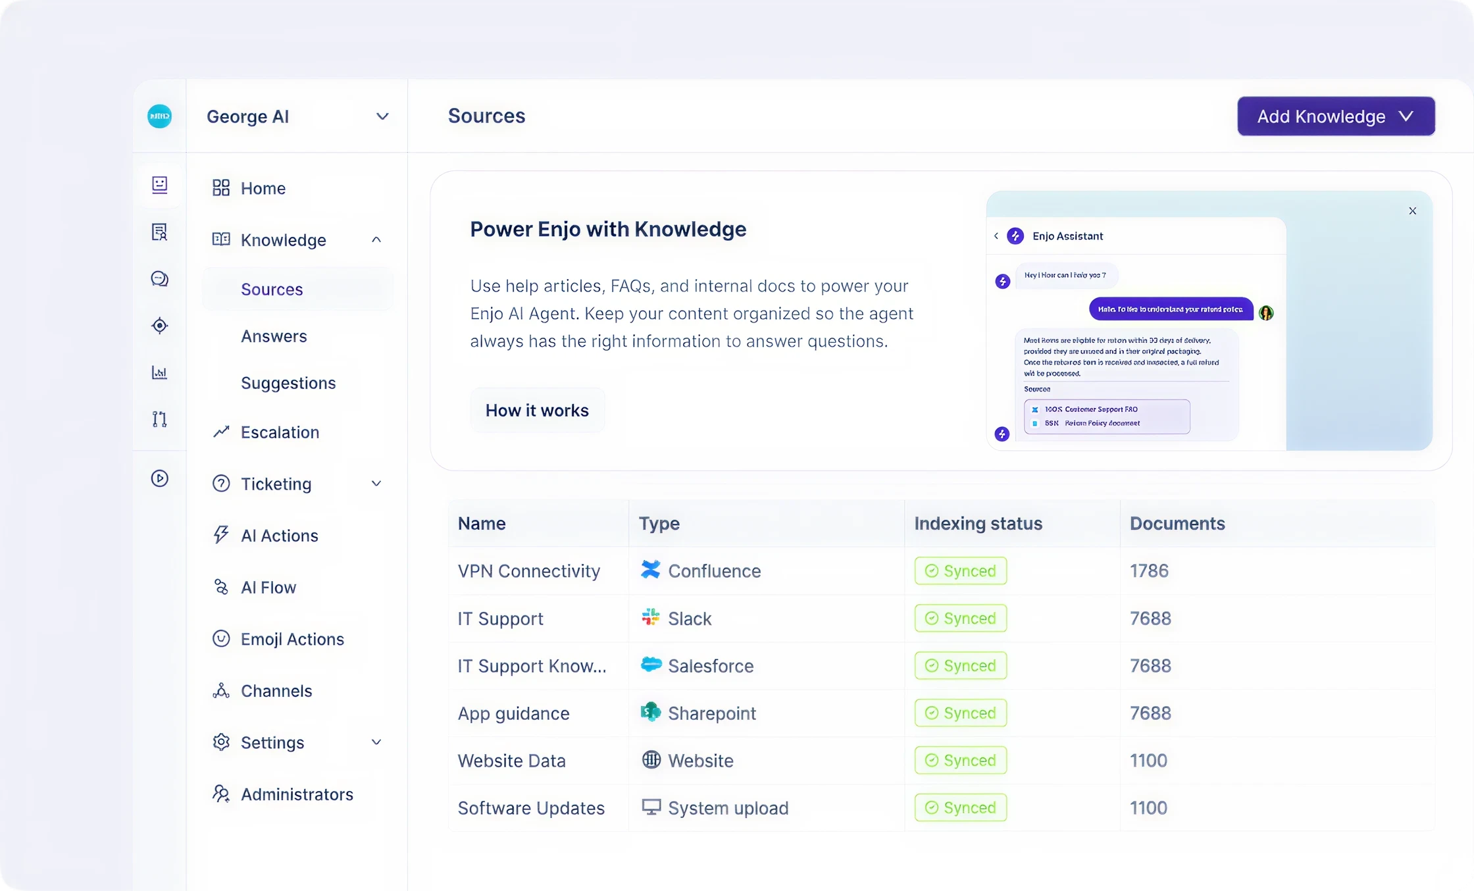1474x891 pixels.
Task: Select the crosshair target rail icon
Action: click(x=159, y=326)
